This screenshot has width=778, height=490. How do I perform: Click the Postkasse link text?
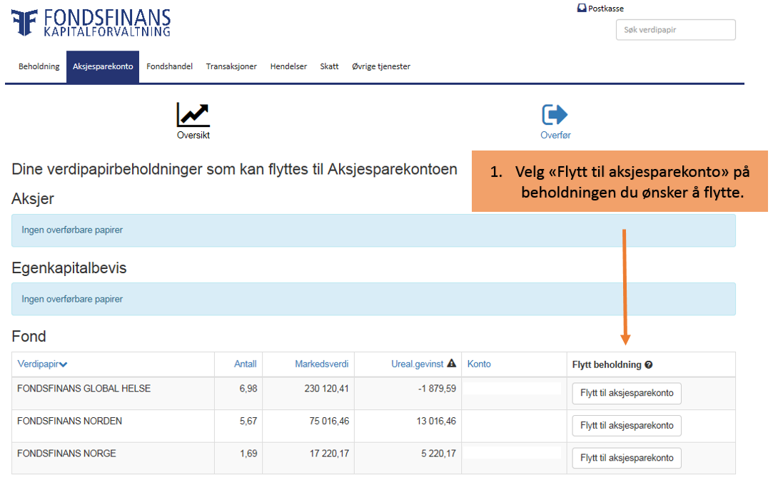[606, 9]
